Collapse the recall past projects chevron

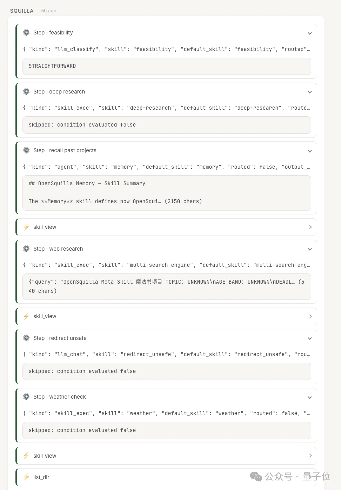click(x=310, y=151)
